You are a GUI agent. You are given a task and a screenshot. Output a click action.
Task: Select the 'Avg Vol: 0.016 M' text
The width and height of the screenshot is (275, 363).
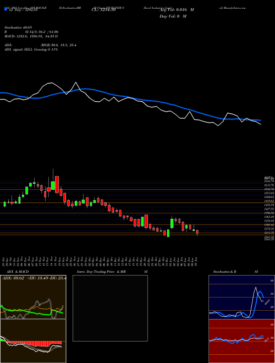(x=177, y=10)
